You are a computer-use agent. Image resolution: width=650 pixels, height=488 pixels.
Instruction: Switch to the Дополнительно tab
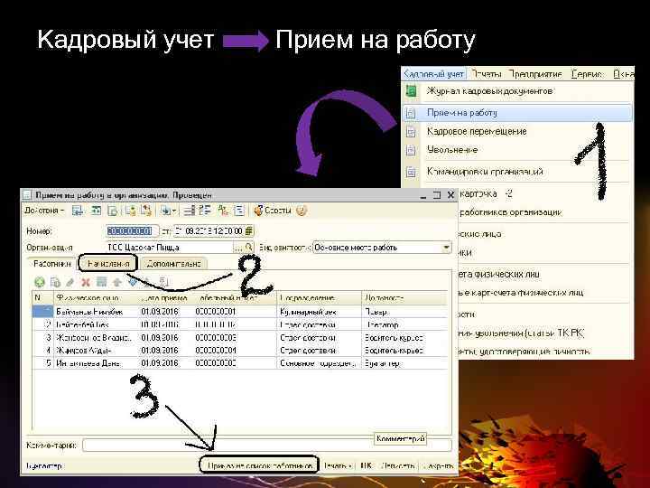173,264
